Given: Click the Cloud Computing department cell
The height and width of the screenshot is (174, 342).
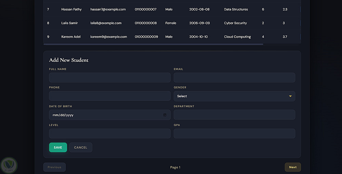Looking at the screenshot, I should (x=237, y=37).
